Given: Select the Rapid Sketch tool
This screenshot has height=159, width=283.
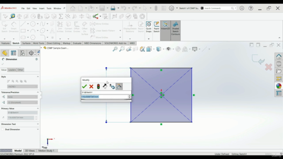Looking at the screenshot, I should pyautogui.click(x=156, y=27).
